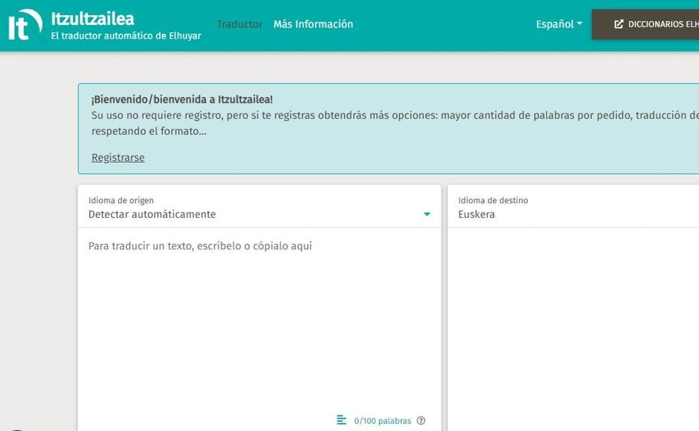Open the Traductor tab
699x431 pixels.
coord(239,24)
